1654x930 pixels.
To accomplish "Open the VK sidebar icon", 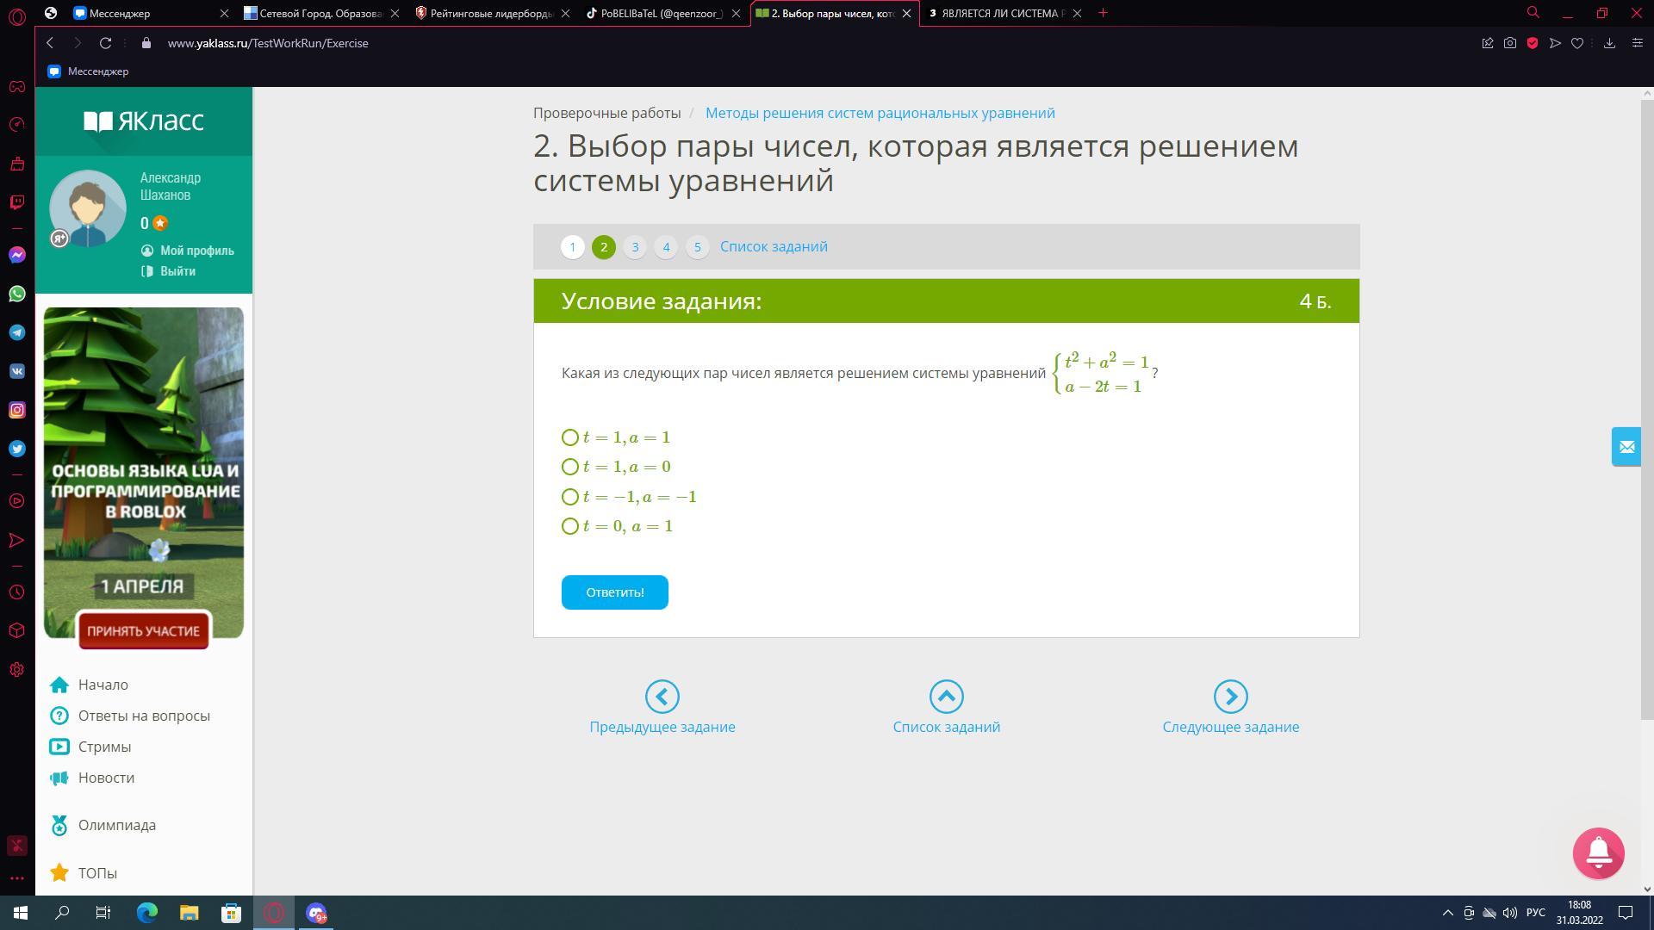I will pyautogui.click(x=16, y=371).
